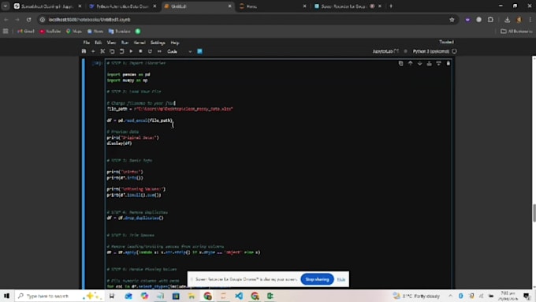
Task: Insert a cell above using cell toolbar icon
Action: tap(429, 63)
